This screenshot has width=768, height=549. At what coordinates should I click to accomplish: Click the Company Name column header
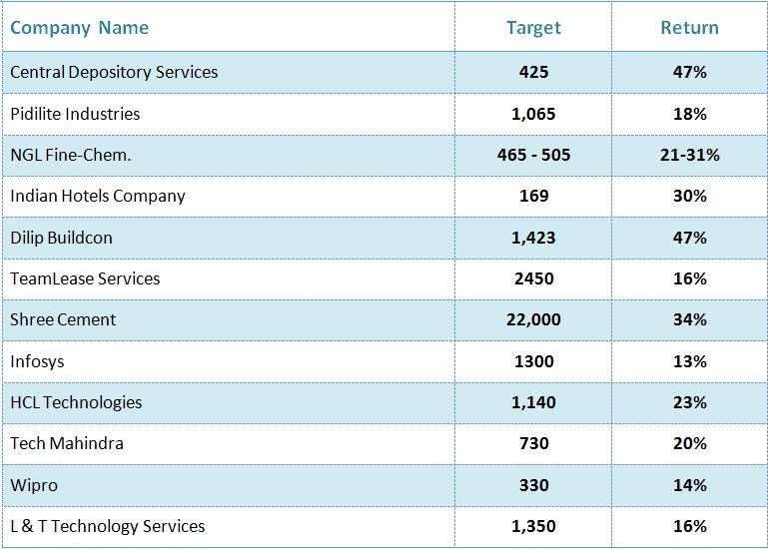[x=79, y=28]
